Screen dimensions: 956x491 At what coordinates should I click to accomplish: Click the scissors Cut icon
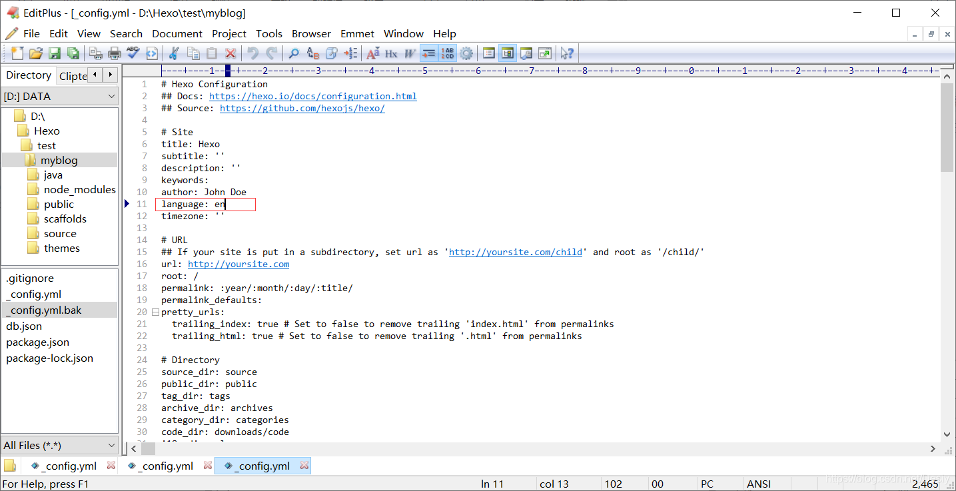175,53
